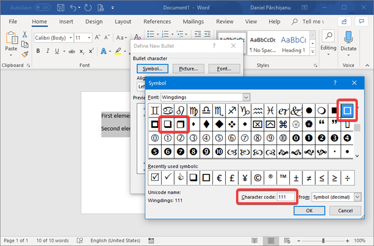Choose the Euro sign in recent symbols

(219, 177)
